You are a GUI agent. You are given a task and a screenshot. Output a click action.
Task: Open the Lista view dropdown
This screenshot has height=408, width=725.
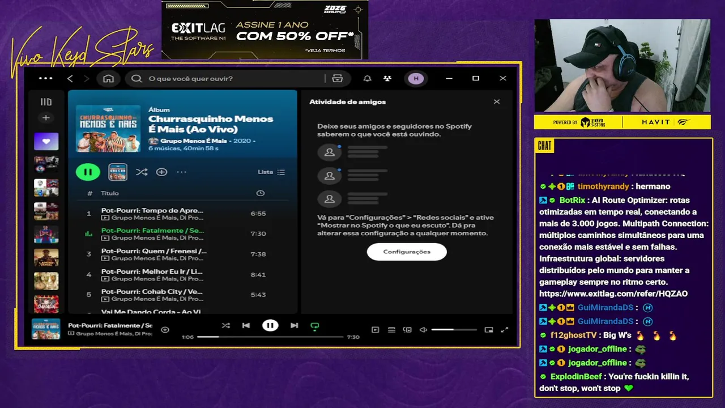271,172
